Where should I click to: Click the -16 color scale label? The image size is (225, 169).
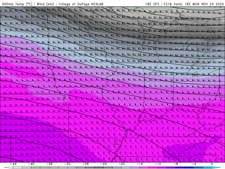[140, 164]
